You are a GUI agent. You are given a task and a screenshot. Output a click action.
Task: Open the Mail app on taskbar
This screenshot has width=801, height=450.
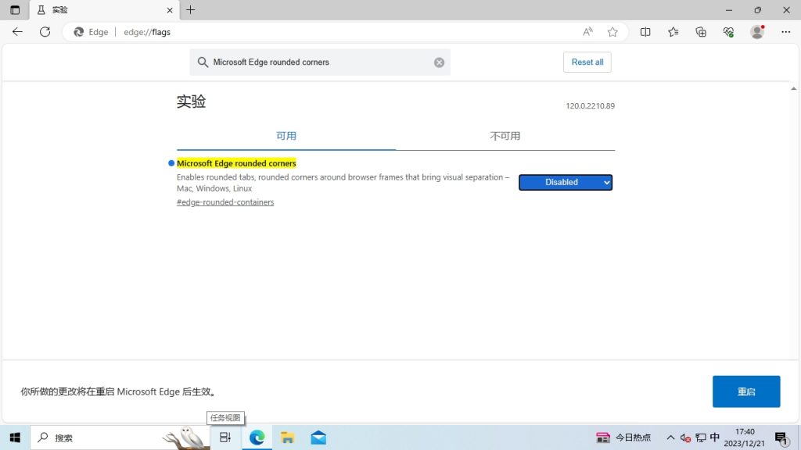[318, 437]
